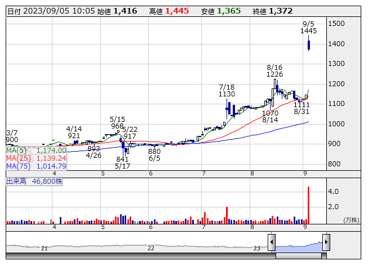Click the 5/15 968 high label
This screenshot has height=265, width=368.
point(117,123)
